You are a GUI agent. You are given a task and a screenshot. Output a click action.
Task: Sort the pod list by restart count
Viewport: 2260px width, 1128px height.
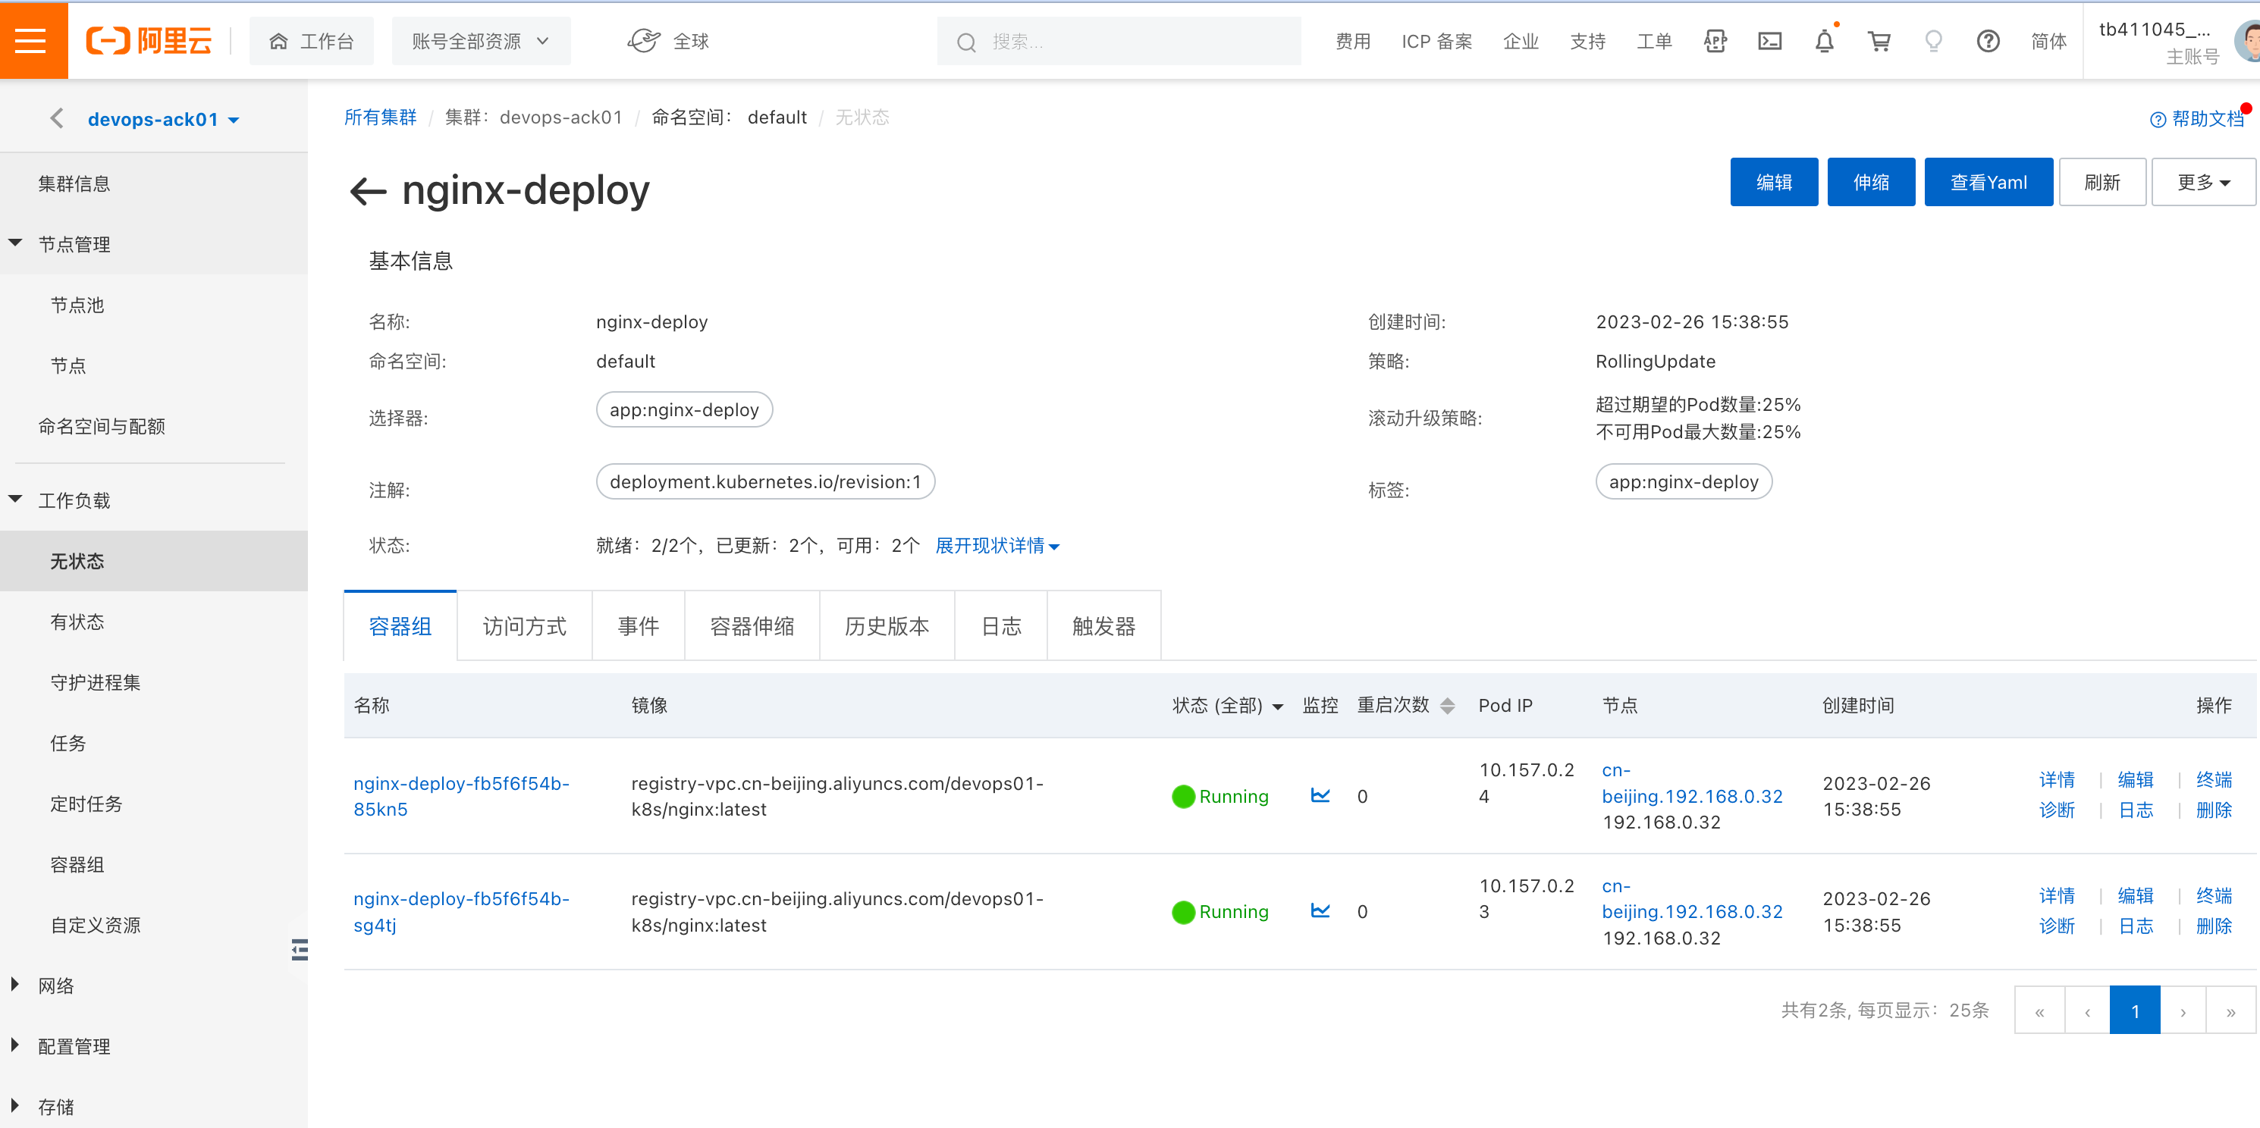(1447, 705)
